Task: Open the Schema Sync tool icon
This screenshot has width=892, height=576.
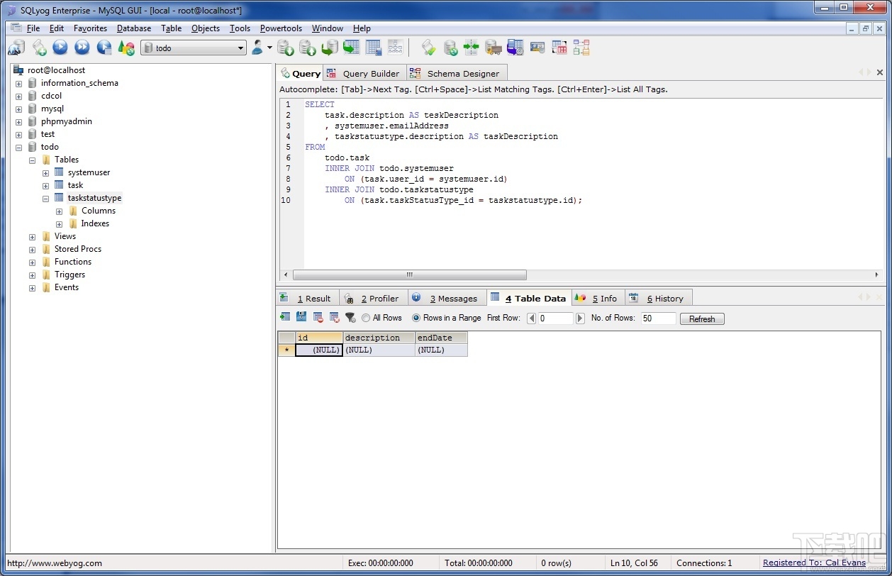Action: coord(470,48)
